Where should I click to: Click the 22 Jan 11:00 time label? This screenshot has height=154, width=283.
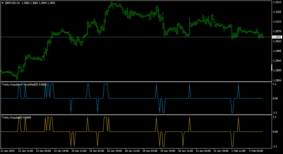click(26, 151)
